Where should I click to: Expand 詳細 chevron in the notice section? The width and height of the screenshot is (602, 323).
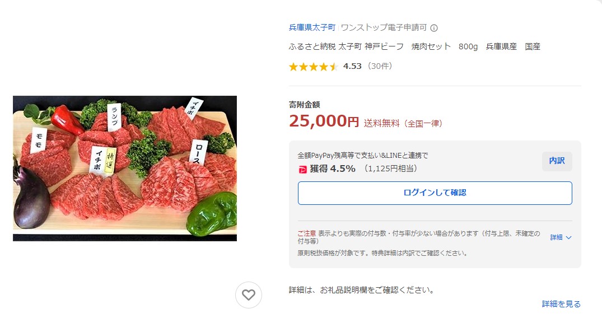561,237
